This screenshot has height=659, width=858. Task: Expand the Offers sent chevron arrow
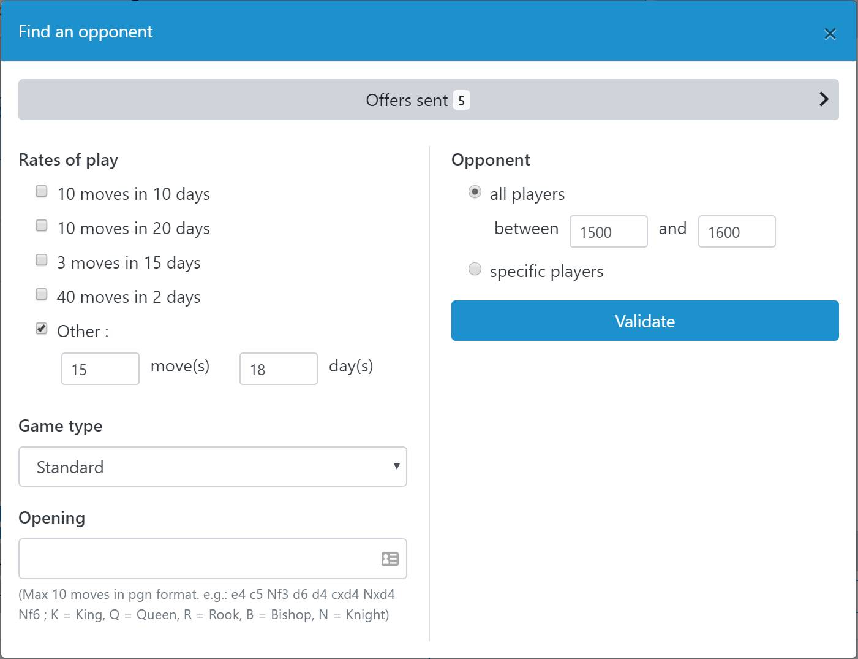tap(824, 99)
